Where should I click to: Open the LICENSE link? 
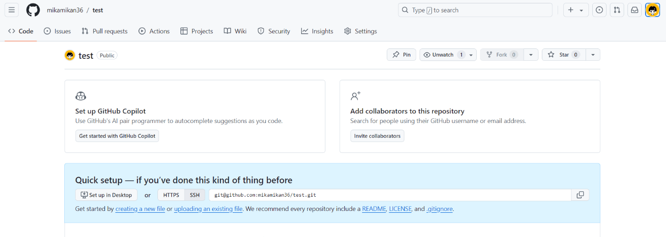coord(400,209)
